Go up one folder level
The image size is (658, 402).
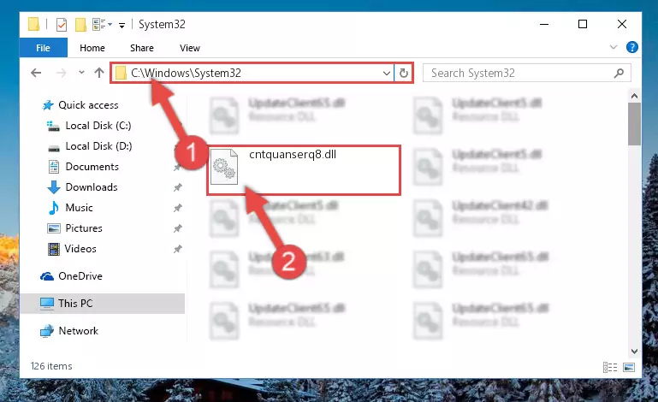[99, 73]
